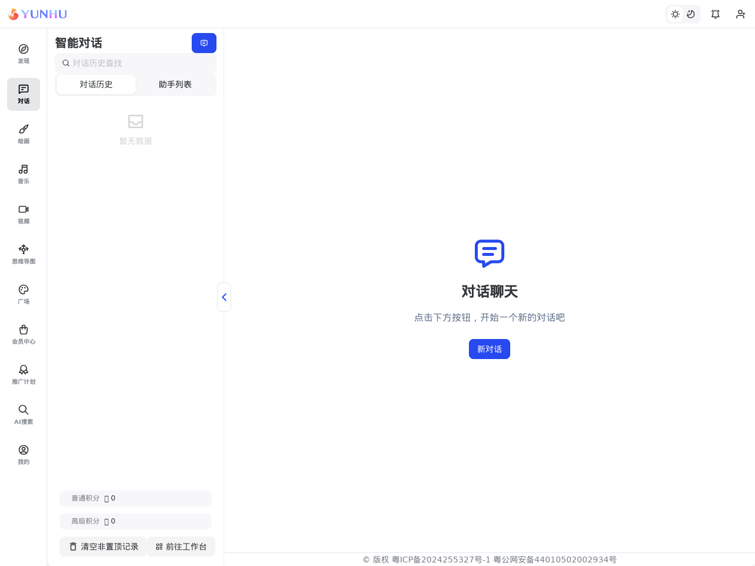Open the 视频 video feature
The width and height of the screenshot is (755, 566).
23,213
